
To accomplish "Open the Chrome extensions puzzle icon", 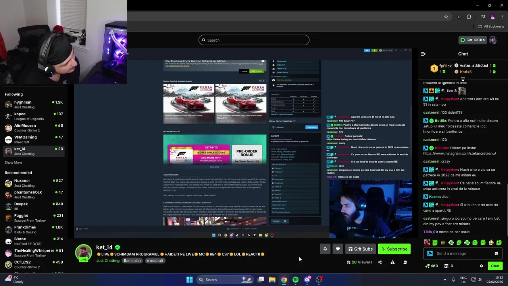I will pyautogui.click(x=469, y=17).
